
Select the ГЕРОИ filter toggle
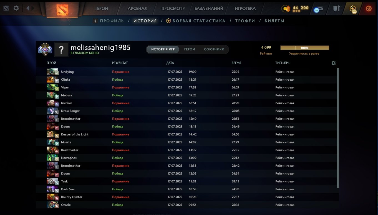190,49
